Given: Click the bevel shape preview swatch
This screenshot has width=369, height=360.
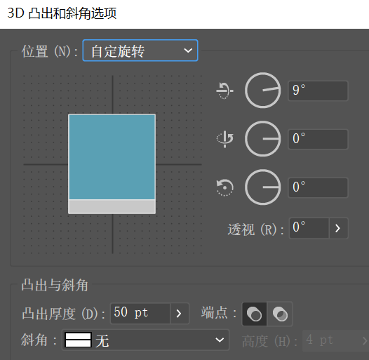Looking at the screenshot, I should 78,340.
